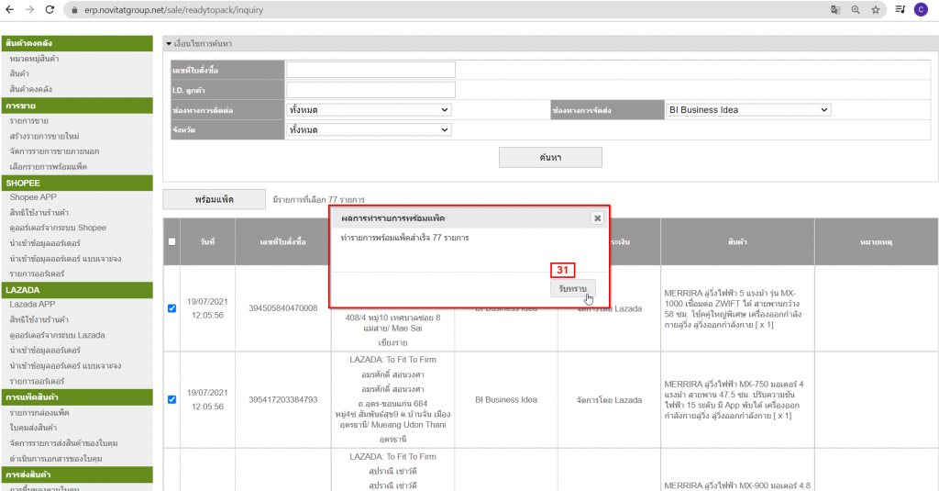Screen dimensions: 939x491
Task: Click the padlock site info icon
Action: (73, 9)
